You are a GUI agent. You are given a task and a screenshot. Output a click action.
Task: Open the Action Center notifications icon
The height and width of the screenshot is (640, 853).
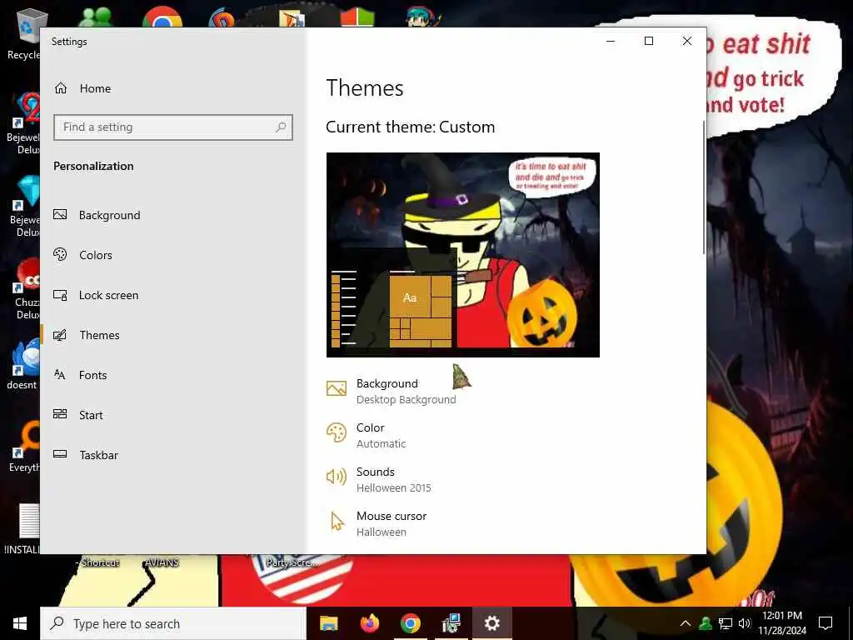[826, 623]
